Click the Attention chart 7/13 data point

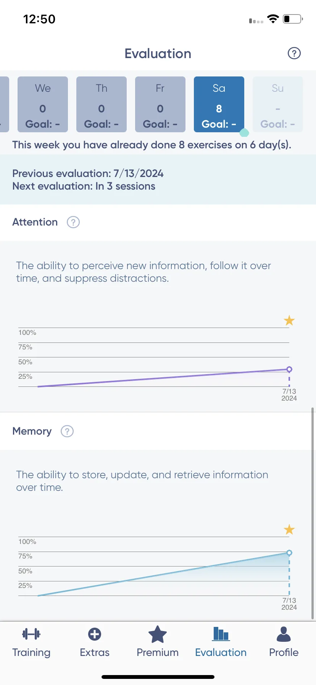point(289,369)
